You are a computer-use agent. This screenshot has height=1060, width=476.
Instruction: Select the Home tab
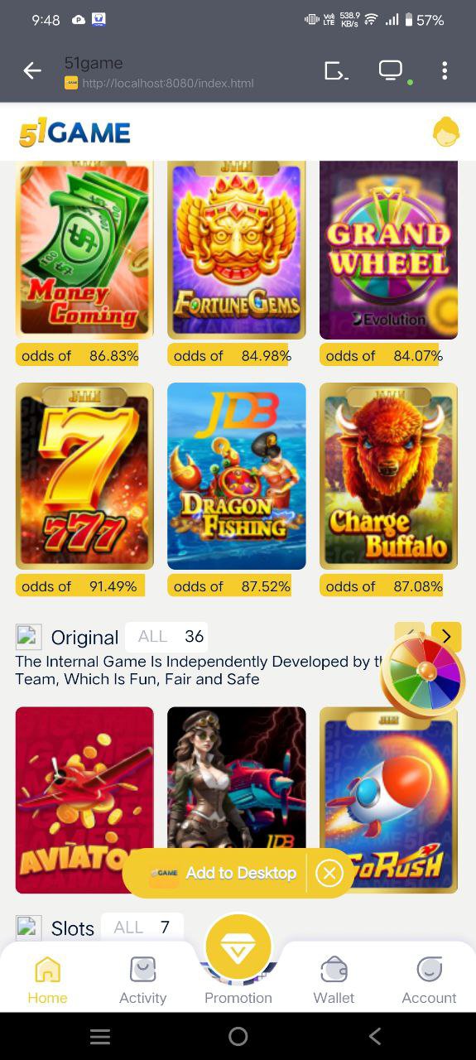pos(48,980)
